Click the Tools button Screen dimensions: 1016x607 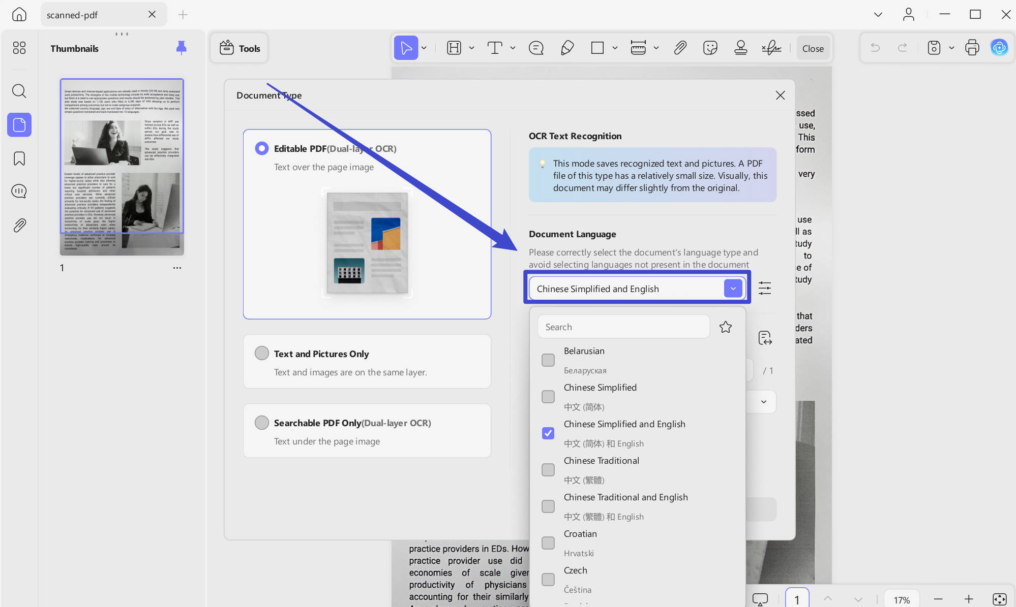tap(240, 48)
